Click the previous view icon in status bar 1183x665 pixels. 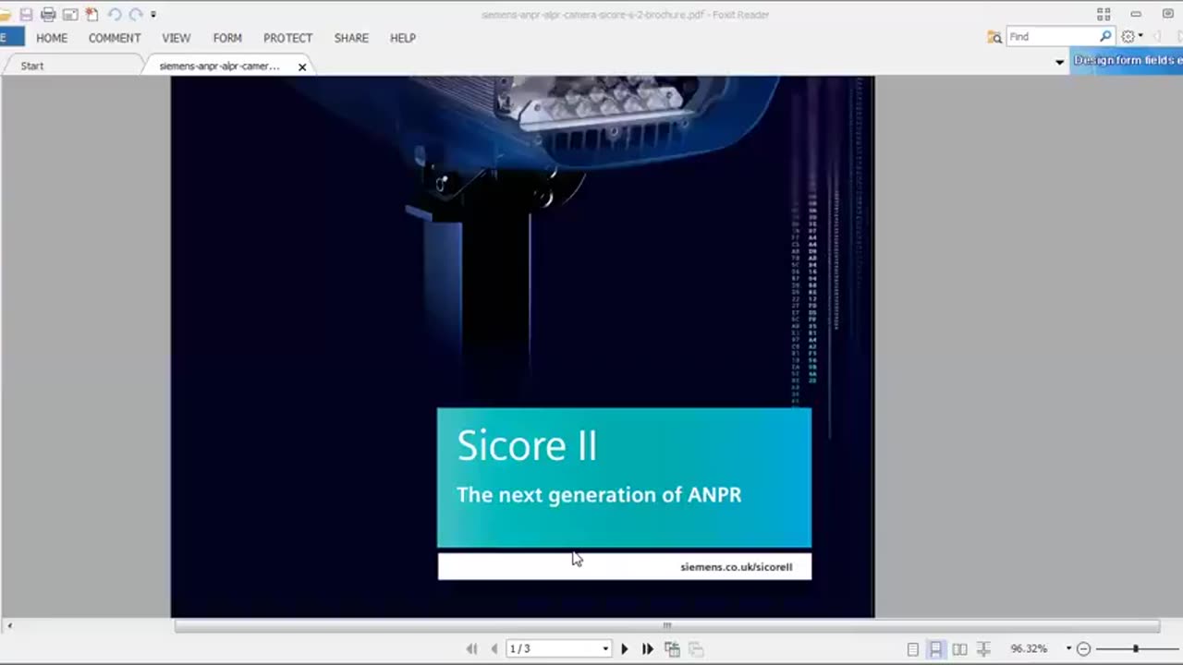click(x=672, y=649)
